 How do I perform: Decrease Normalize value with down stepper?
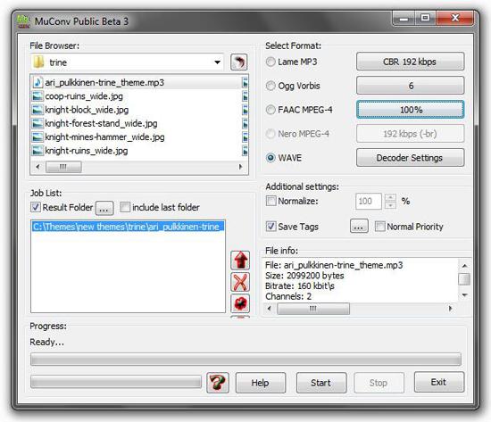(390, 205)
